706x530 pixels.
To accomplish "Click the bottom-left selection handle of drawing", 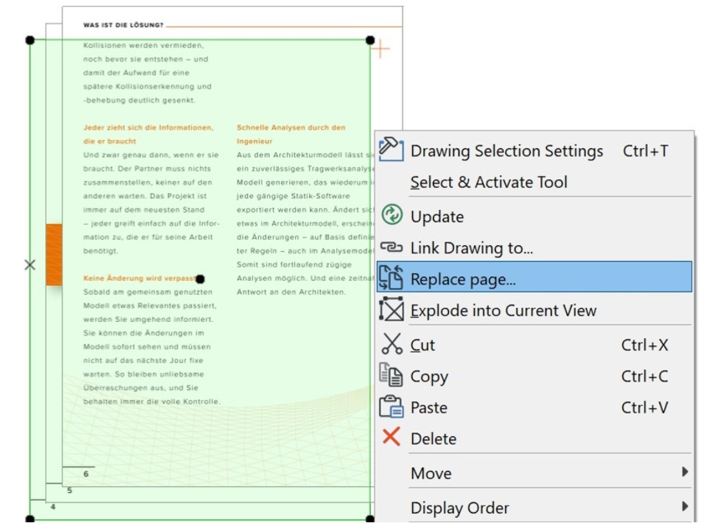I will pyautogui.click(x=30, y=519).
